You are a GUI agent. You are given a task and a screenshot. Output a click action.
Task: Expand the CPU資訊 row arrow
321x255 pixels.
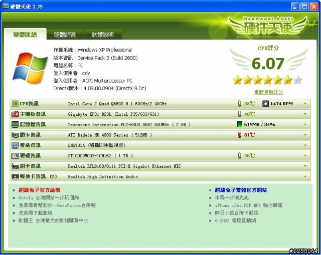[305, 104]
